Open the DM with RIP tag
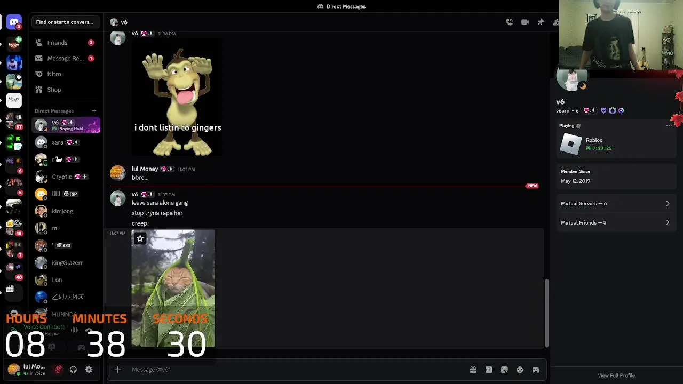Screen dimensions: 683x384 (66, 194)
